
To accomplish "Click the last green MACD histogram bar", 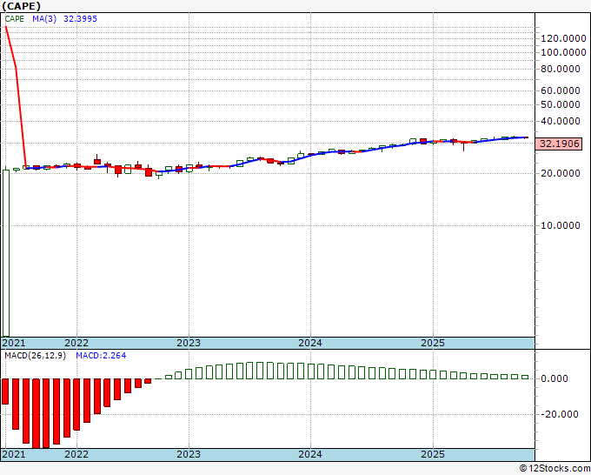I will coord(525,377).
